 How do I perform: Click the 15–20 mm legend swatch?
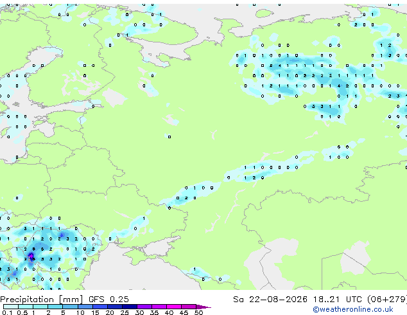pyautogui.click(x=100, y=307)
